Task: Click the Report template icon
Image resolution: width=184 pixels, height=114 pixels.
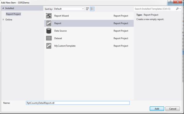Action: coord(48,23)
